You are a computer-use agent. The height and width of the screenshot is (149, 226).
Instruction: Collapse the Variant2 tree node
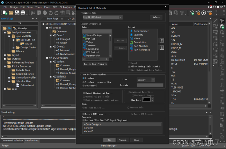coord(51,77)
